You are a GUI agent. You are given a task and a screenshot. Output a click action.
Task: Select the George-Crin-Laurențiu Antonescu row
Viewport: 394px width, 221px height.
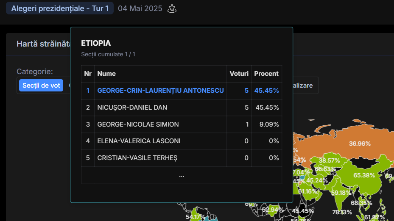[x=160, y=91]
